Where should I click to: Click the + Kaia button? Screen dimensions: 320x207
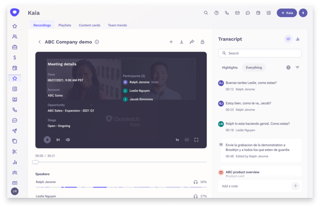(287, 13)
